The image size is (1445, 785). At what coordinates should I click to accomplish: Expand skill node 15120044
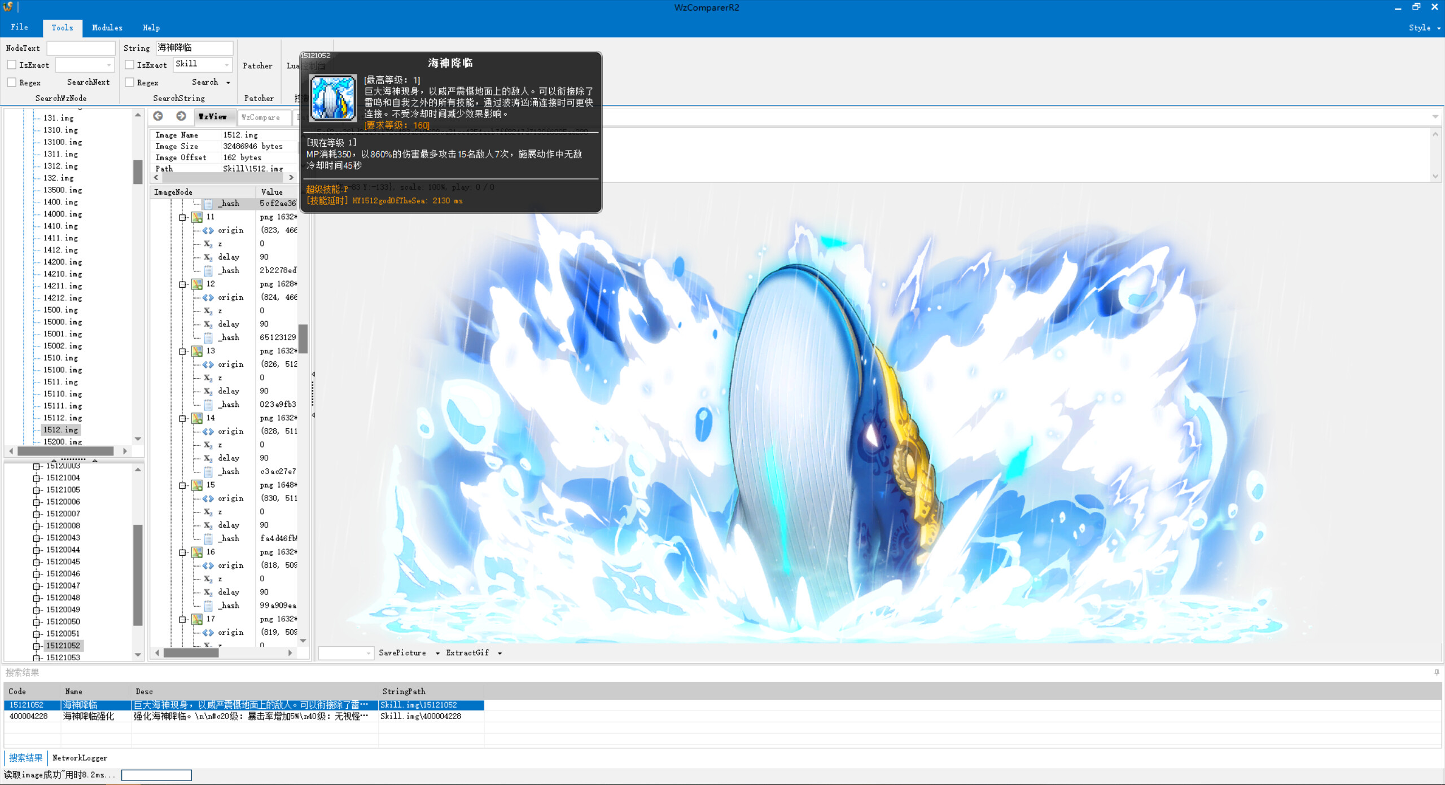click(x=37, y=550)
